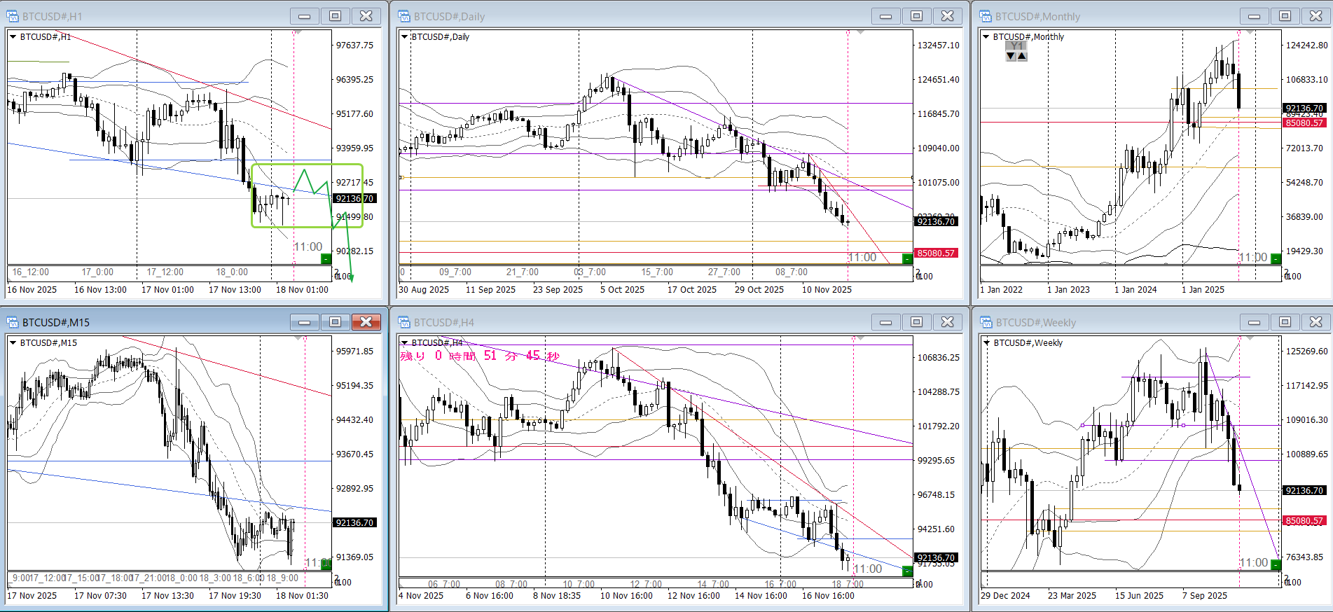Click the chart shift marker atop H4 chart
1333x612 pixels.
pyautogui.click(x=861, y=338)
